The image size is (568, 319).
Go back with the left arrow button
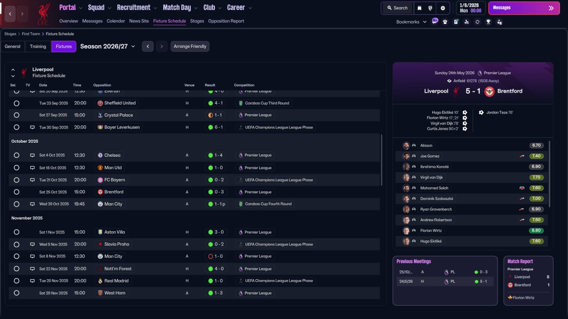[x=10, y=14]
